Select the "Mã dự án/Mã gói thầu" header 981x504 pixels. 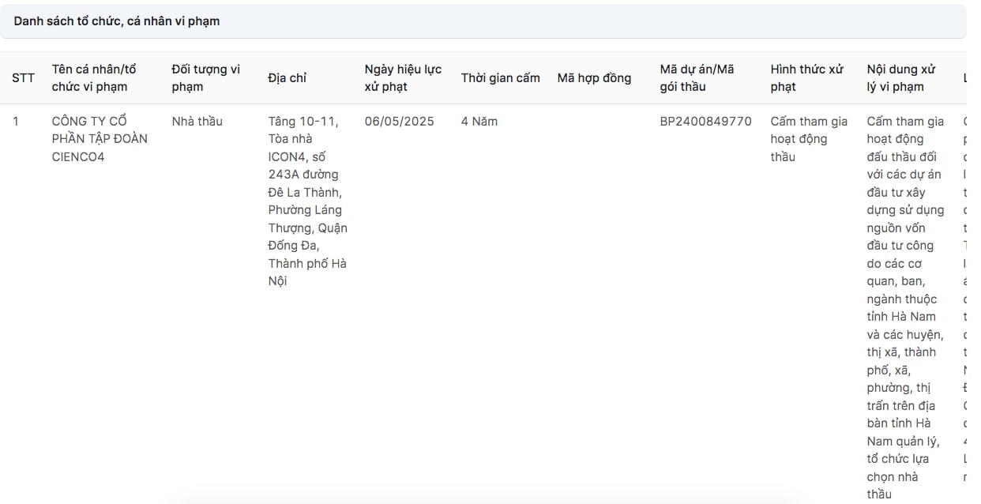coord(697,78)
